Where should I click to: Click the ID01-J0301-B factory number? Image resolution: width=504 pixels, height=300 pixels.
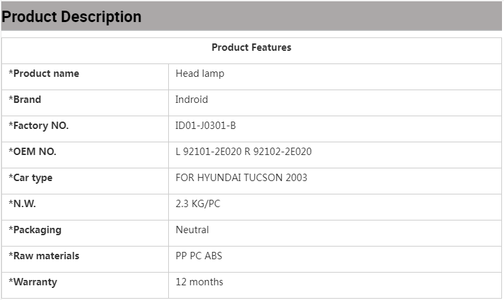point(206,126)
